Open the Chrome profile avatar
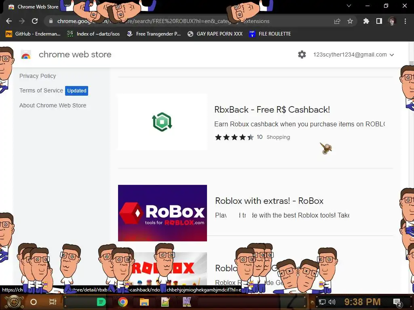Screen dimensions: 414x310 pos(392,21)
